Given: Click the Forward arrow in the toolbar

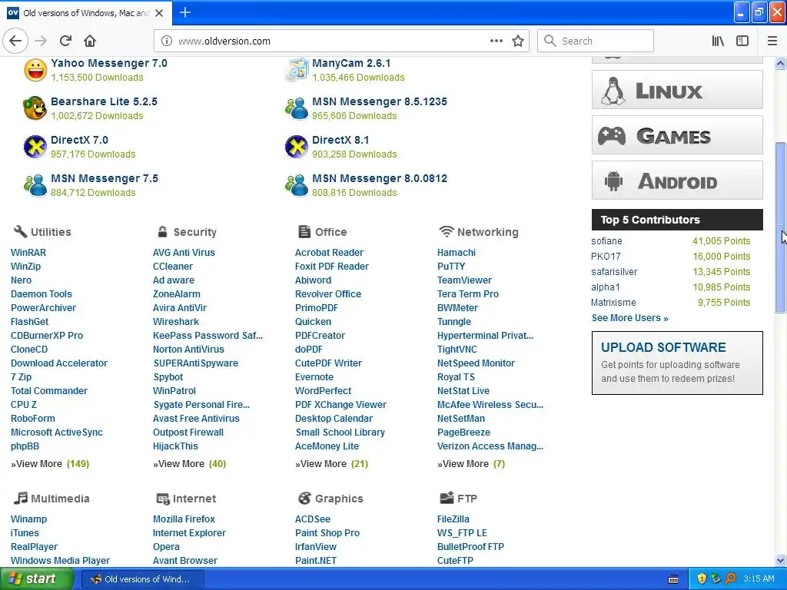Looking at the screenshot, I should tap(41, 41).
